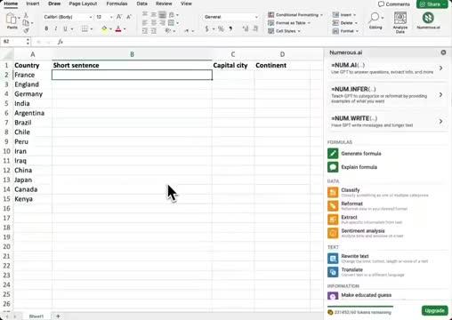Expand the =NUM.AI function chevron
The width and height of the screenshot is (452, 320).
[440, 68]
